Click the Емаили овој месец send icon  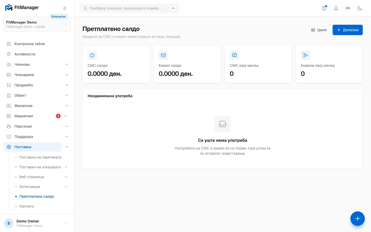[x=306, y=55]
